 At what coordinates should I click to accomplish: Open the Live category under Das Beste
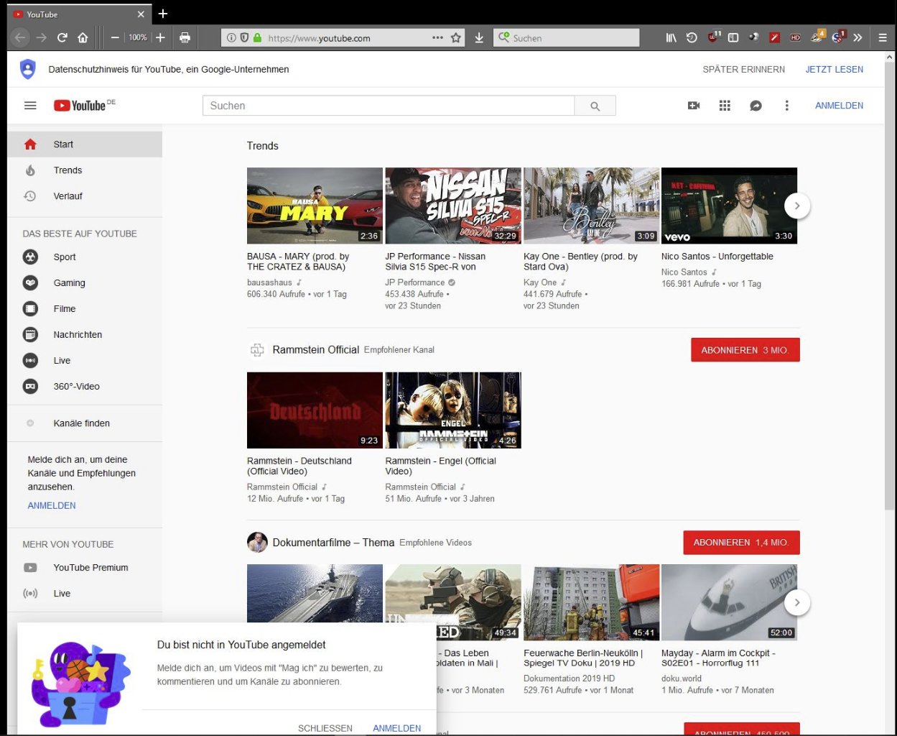pos(85,361)
